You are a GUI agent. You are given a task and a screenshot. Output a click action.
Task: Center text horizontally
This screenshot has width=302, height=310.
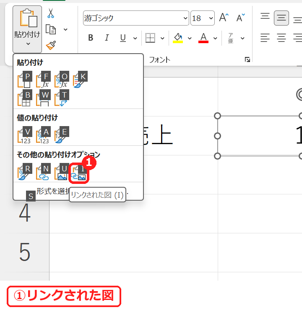(281, 38)
